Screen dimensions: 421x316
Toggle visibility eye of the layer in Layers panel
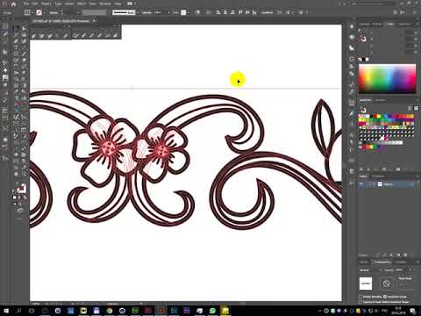(x=362, y=184)
